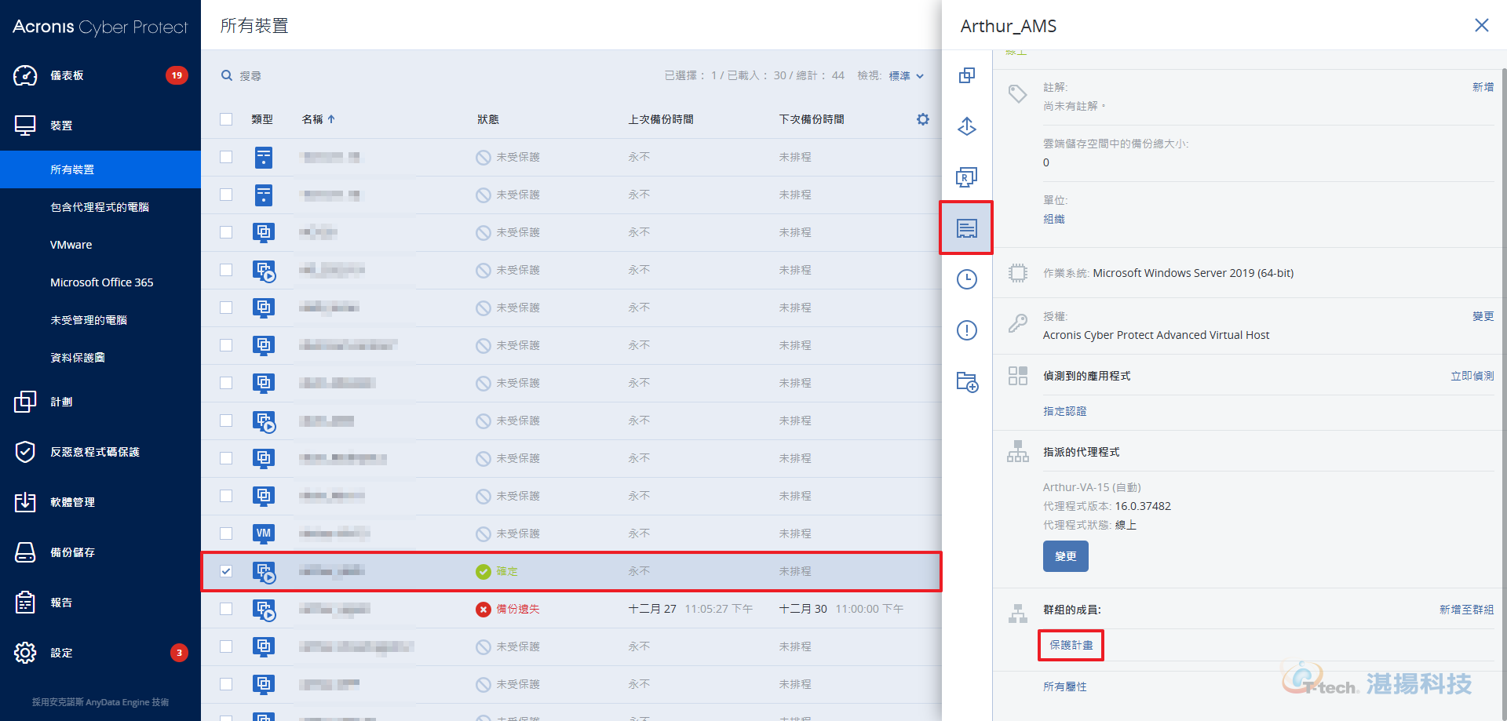The height and width of the screenshot is (721, 1507).
Task: Click the blue 變更 agent button
Action: point(1065,556)
